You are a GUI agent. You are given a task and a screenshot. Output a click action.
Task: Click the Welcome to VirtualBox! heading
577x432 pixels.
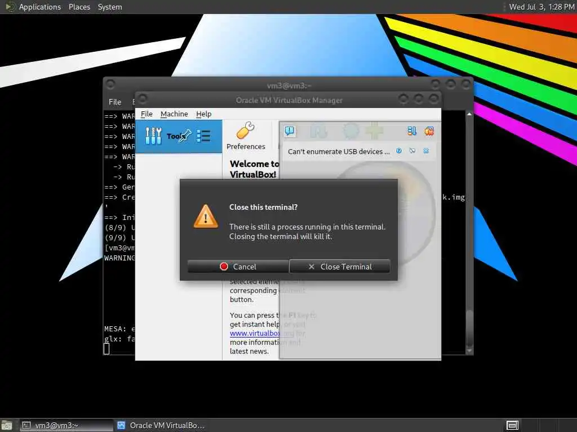click(254, 169)
